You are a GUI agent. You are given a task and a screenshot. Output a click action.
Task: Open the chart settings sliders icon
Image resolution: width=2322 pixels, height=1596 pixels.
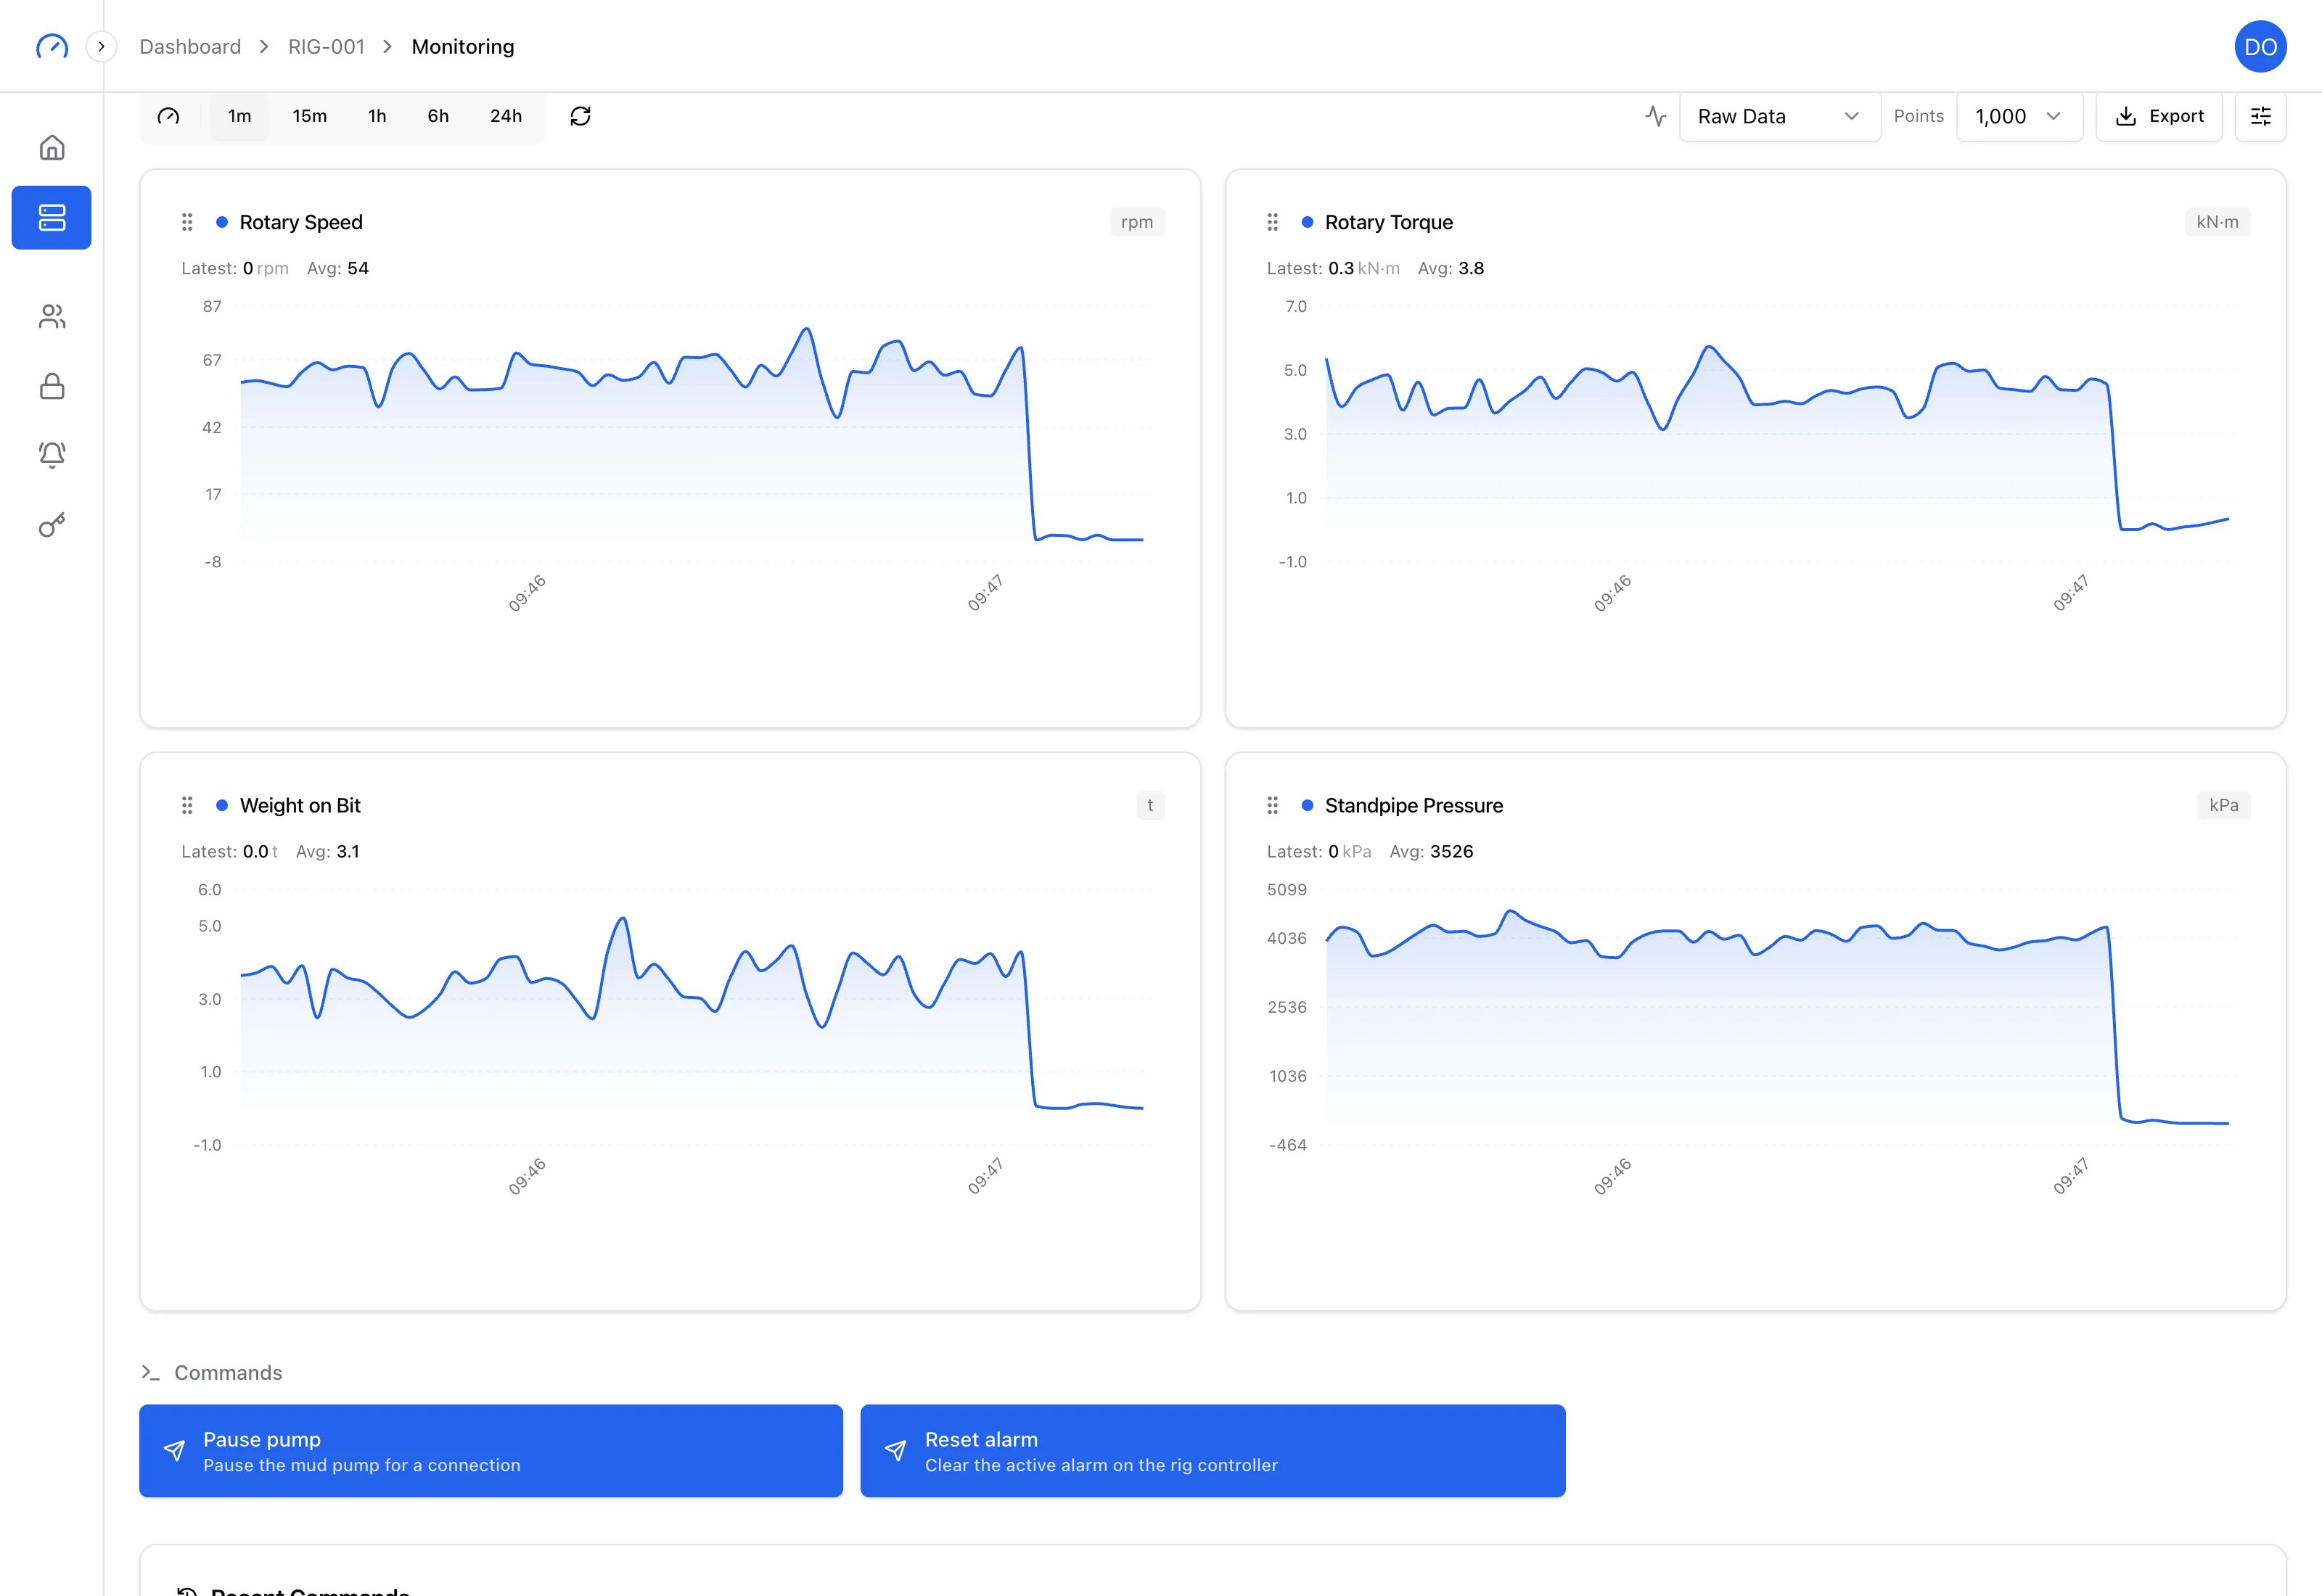2260,116
